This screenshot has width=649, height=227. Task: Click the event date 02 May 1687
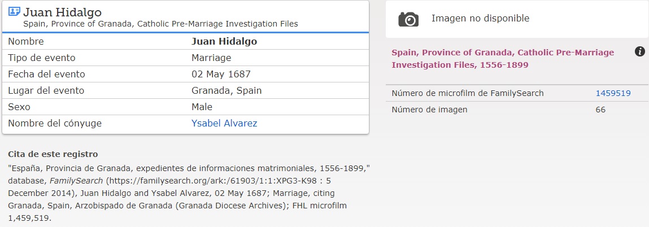point(221,74)
